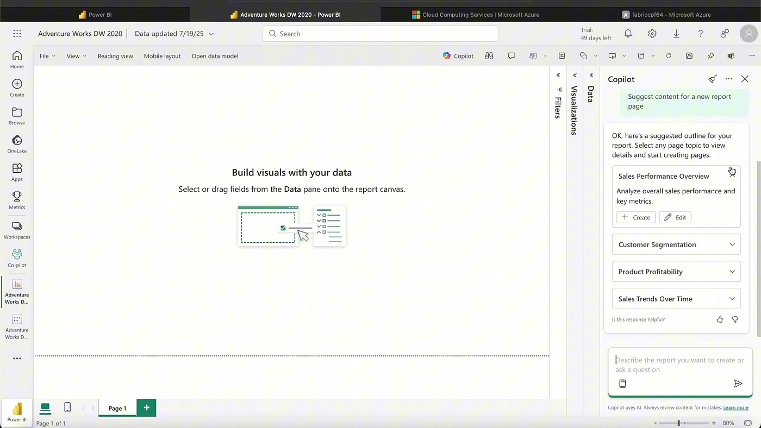Expand the Product Profitability topic

click(x=676, y=272)
